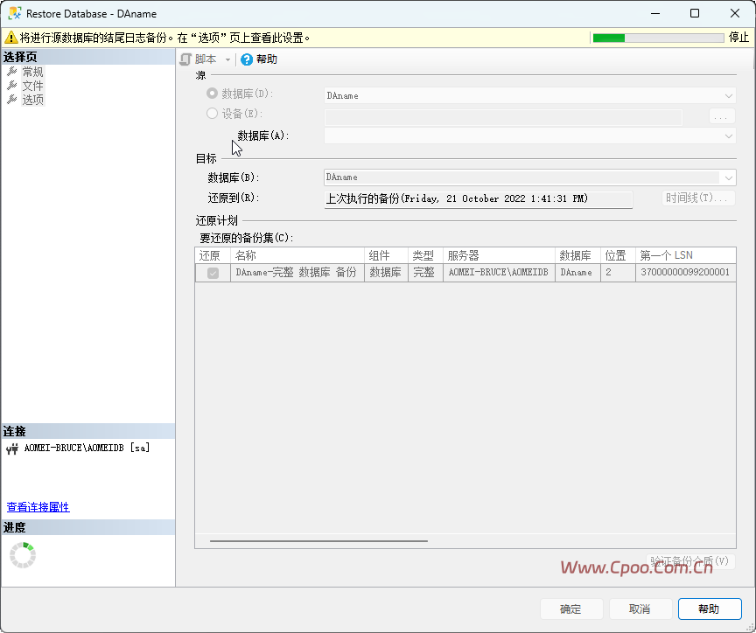This screenshot has width=756, height=633.
Task: Click the 时间线(T)... button
Action: [698, 198]
